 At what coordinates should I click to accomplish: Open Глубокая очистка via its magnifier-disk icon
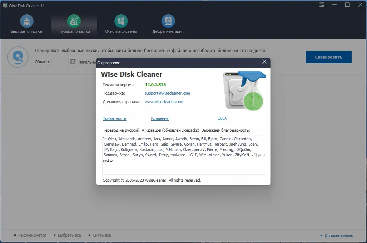tap(74, 21)
